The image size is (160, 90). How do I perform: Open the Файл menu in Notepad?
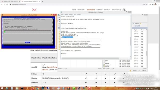tap(62, 14)
